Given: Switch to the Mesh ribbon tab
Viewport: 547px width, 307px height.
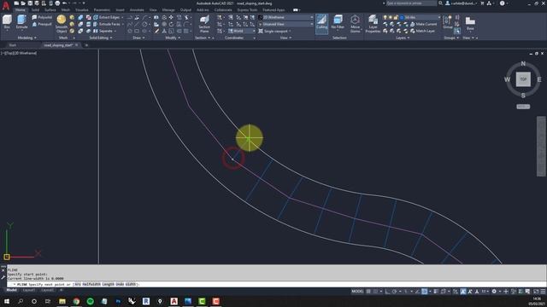Looking at the screenshot, I should click(x=66, y=9).
